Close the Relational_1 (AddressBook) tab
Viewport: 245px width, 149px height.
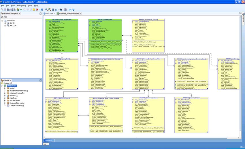point(80,14)
